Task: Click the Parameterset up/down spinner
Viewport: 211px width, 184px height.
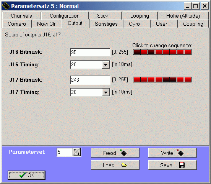Action: click(77, 152)
